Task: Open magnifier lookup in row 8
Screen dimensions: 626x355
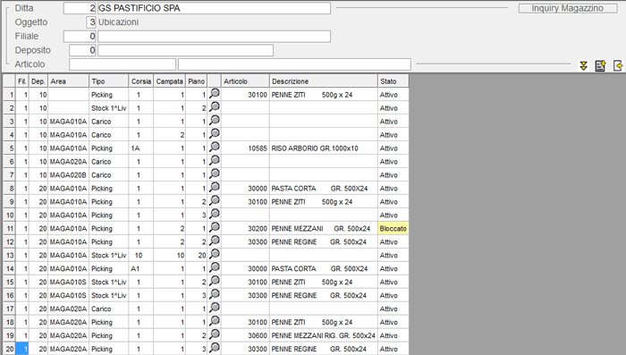Action: click(215, 187)
